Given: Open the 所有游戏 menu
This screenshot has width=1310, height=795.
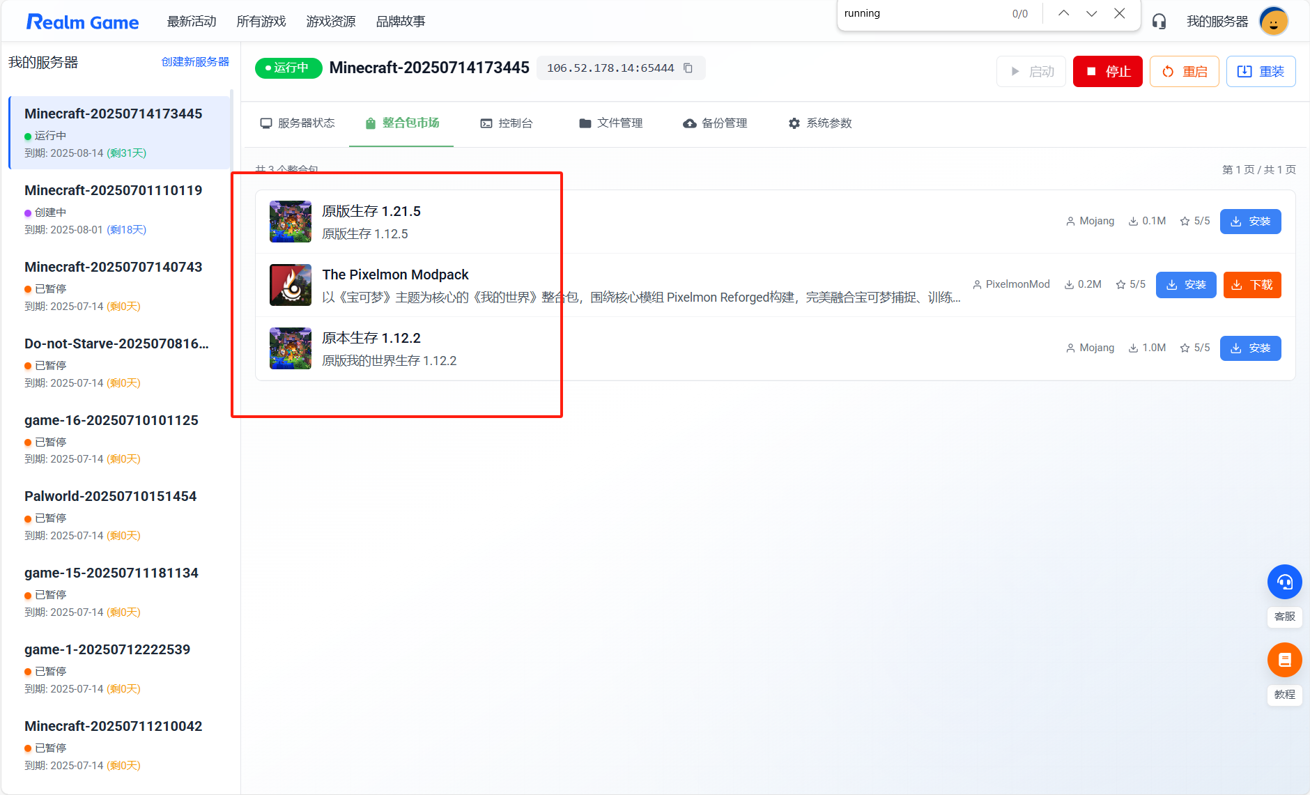Looking at the screenshot, I should coord(261,22).
